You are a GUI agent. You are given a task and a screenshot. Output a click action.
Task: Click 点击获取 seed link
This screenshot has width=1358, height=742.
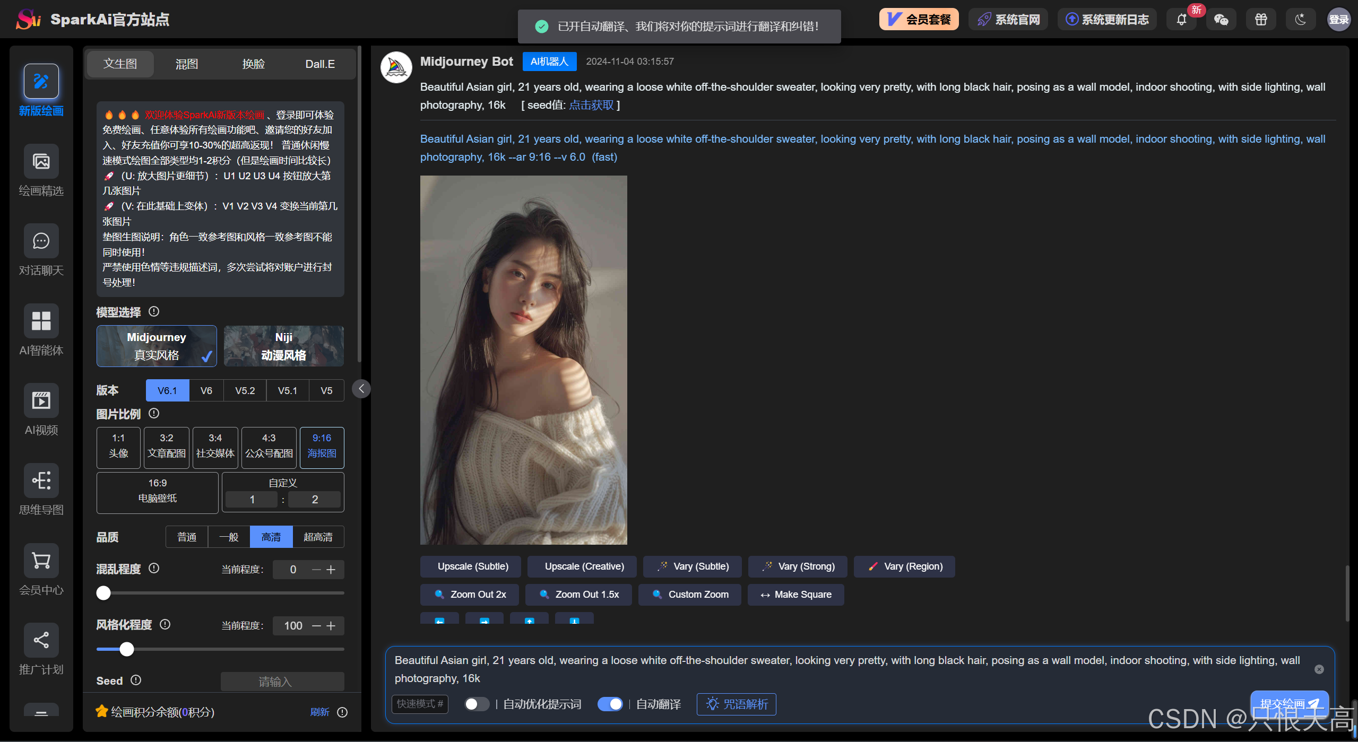click(591, 105)
